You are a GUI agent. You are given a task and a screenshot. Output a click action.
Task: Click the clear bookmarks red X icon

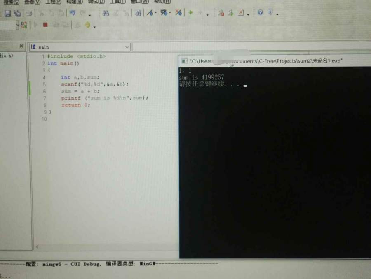click(x=178, y=12)
